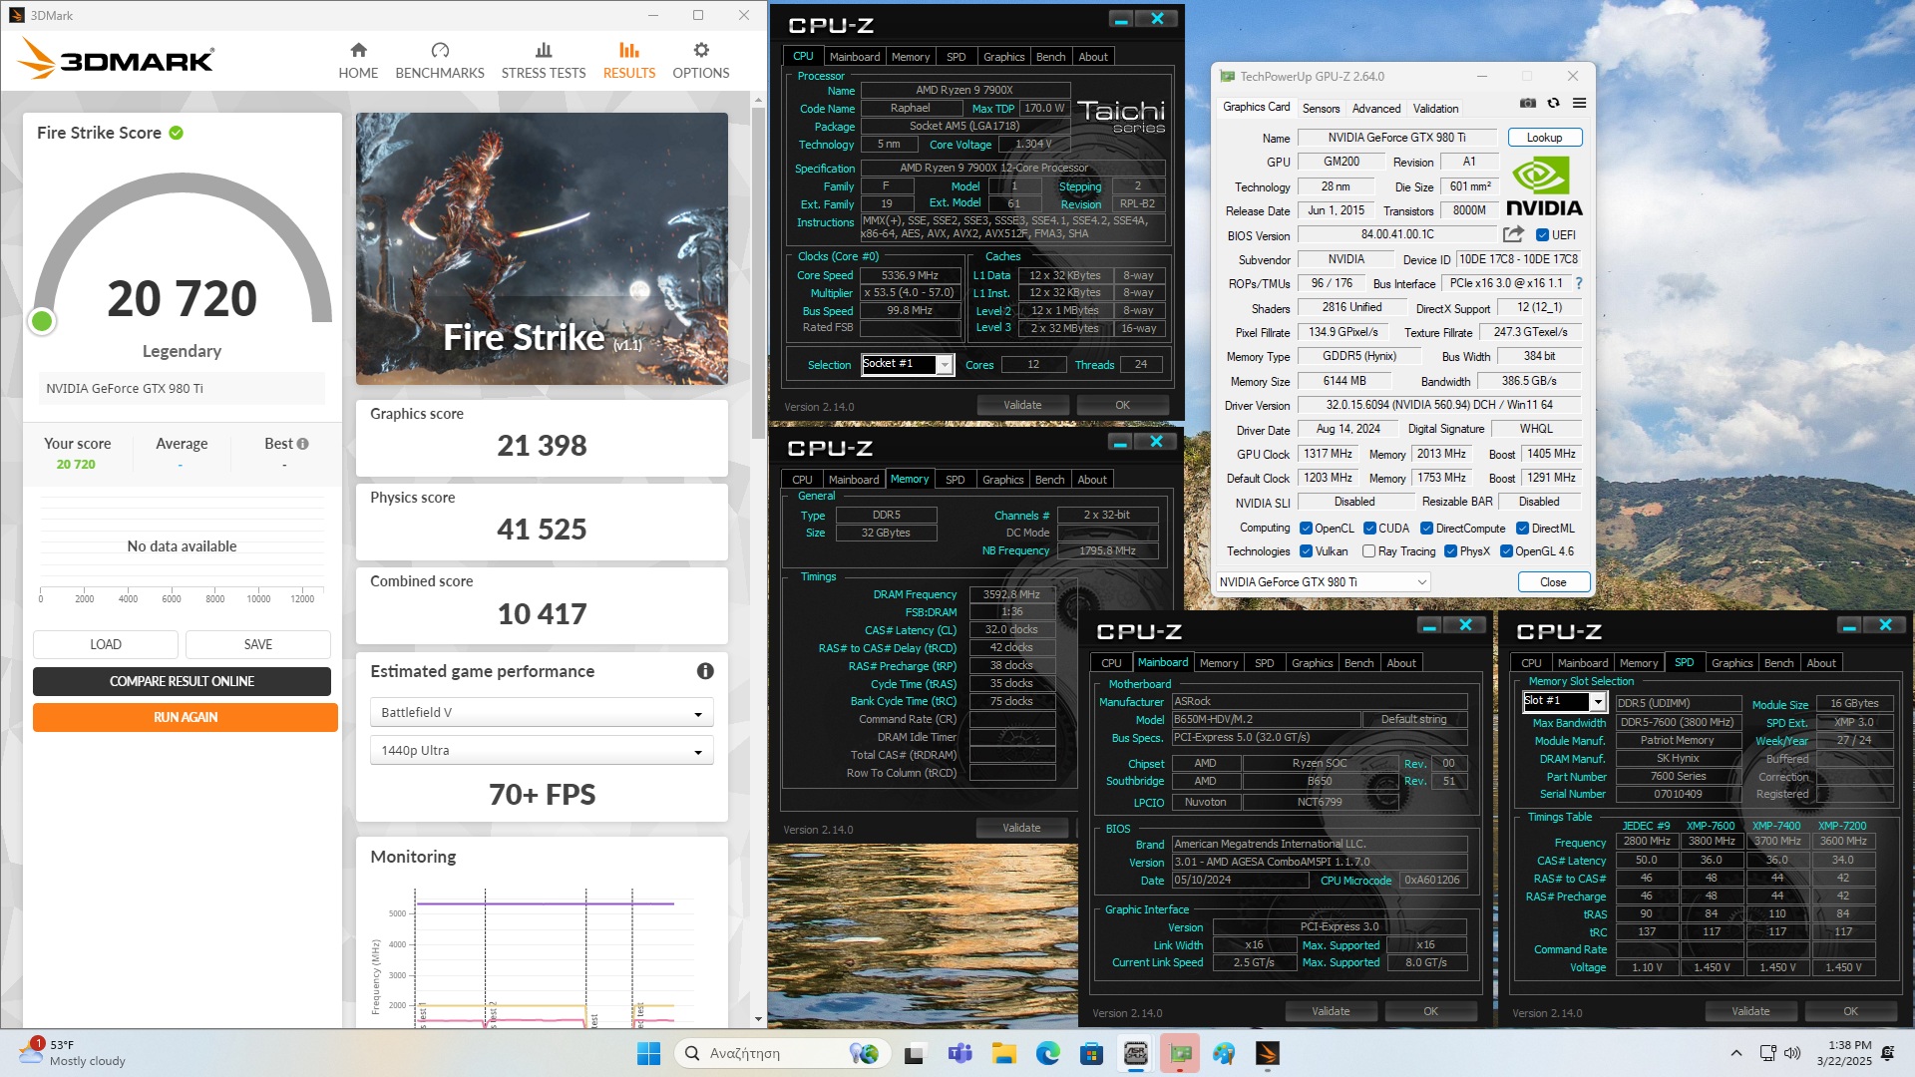Switch to Validation tab in GPU-Z
This screenshot has width=1915, height=1077.
coord(1435,108)
